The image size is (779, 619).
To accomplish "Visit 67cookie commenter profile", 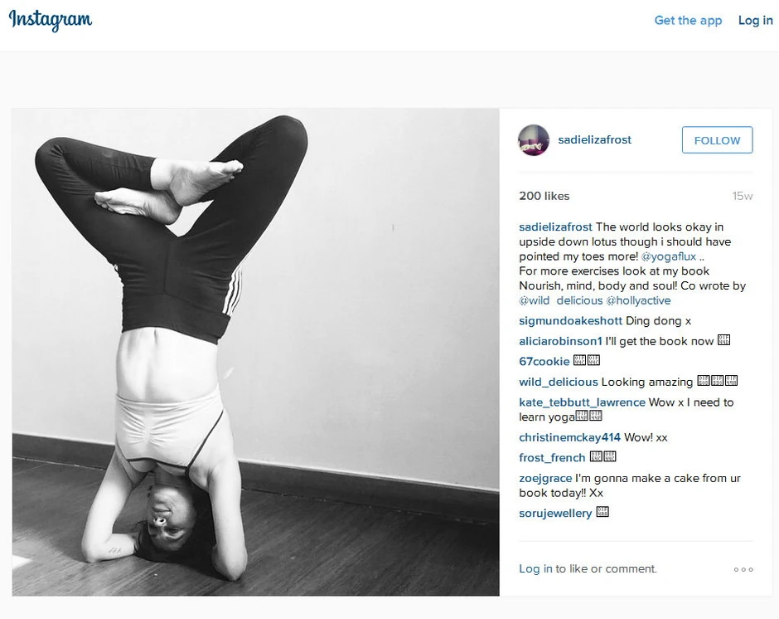I will 544,362.
